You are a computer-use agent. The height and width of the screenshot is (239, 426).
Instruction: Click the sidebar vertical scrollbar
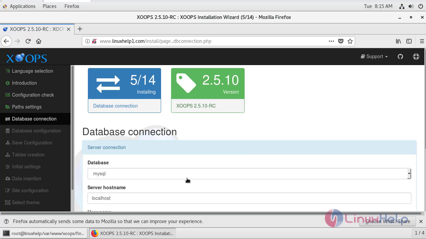[x=72, y=128]
